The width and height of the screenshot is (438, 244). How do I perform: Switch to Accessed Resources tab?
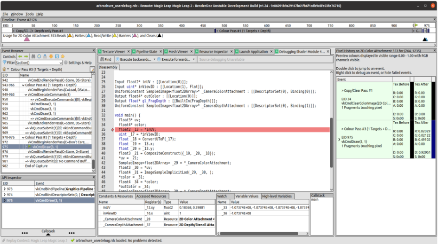pyautogui.click(x=151, y=196)
